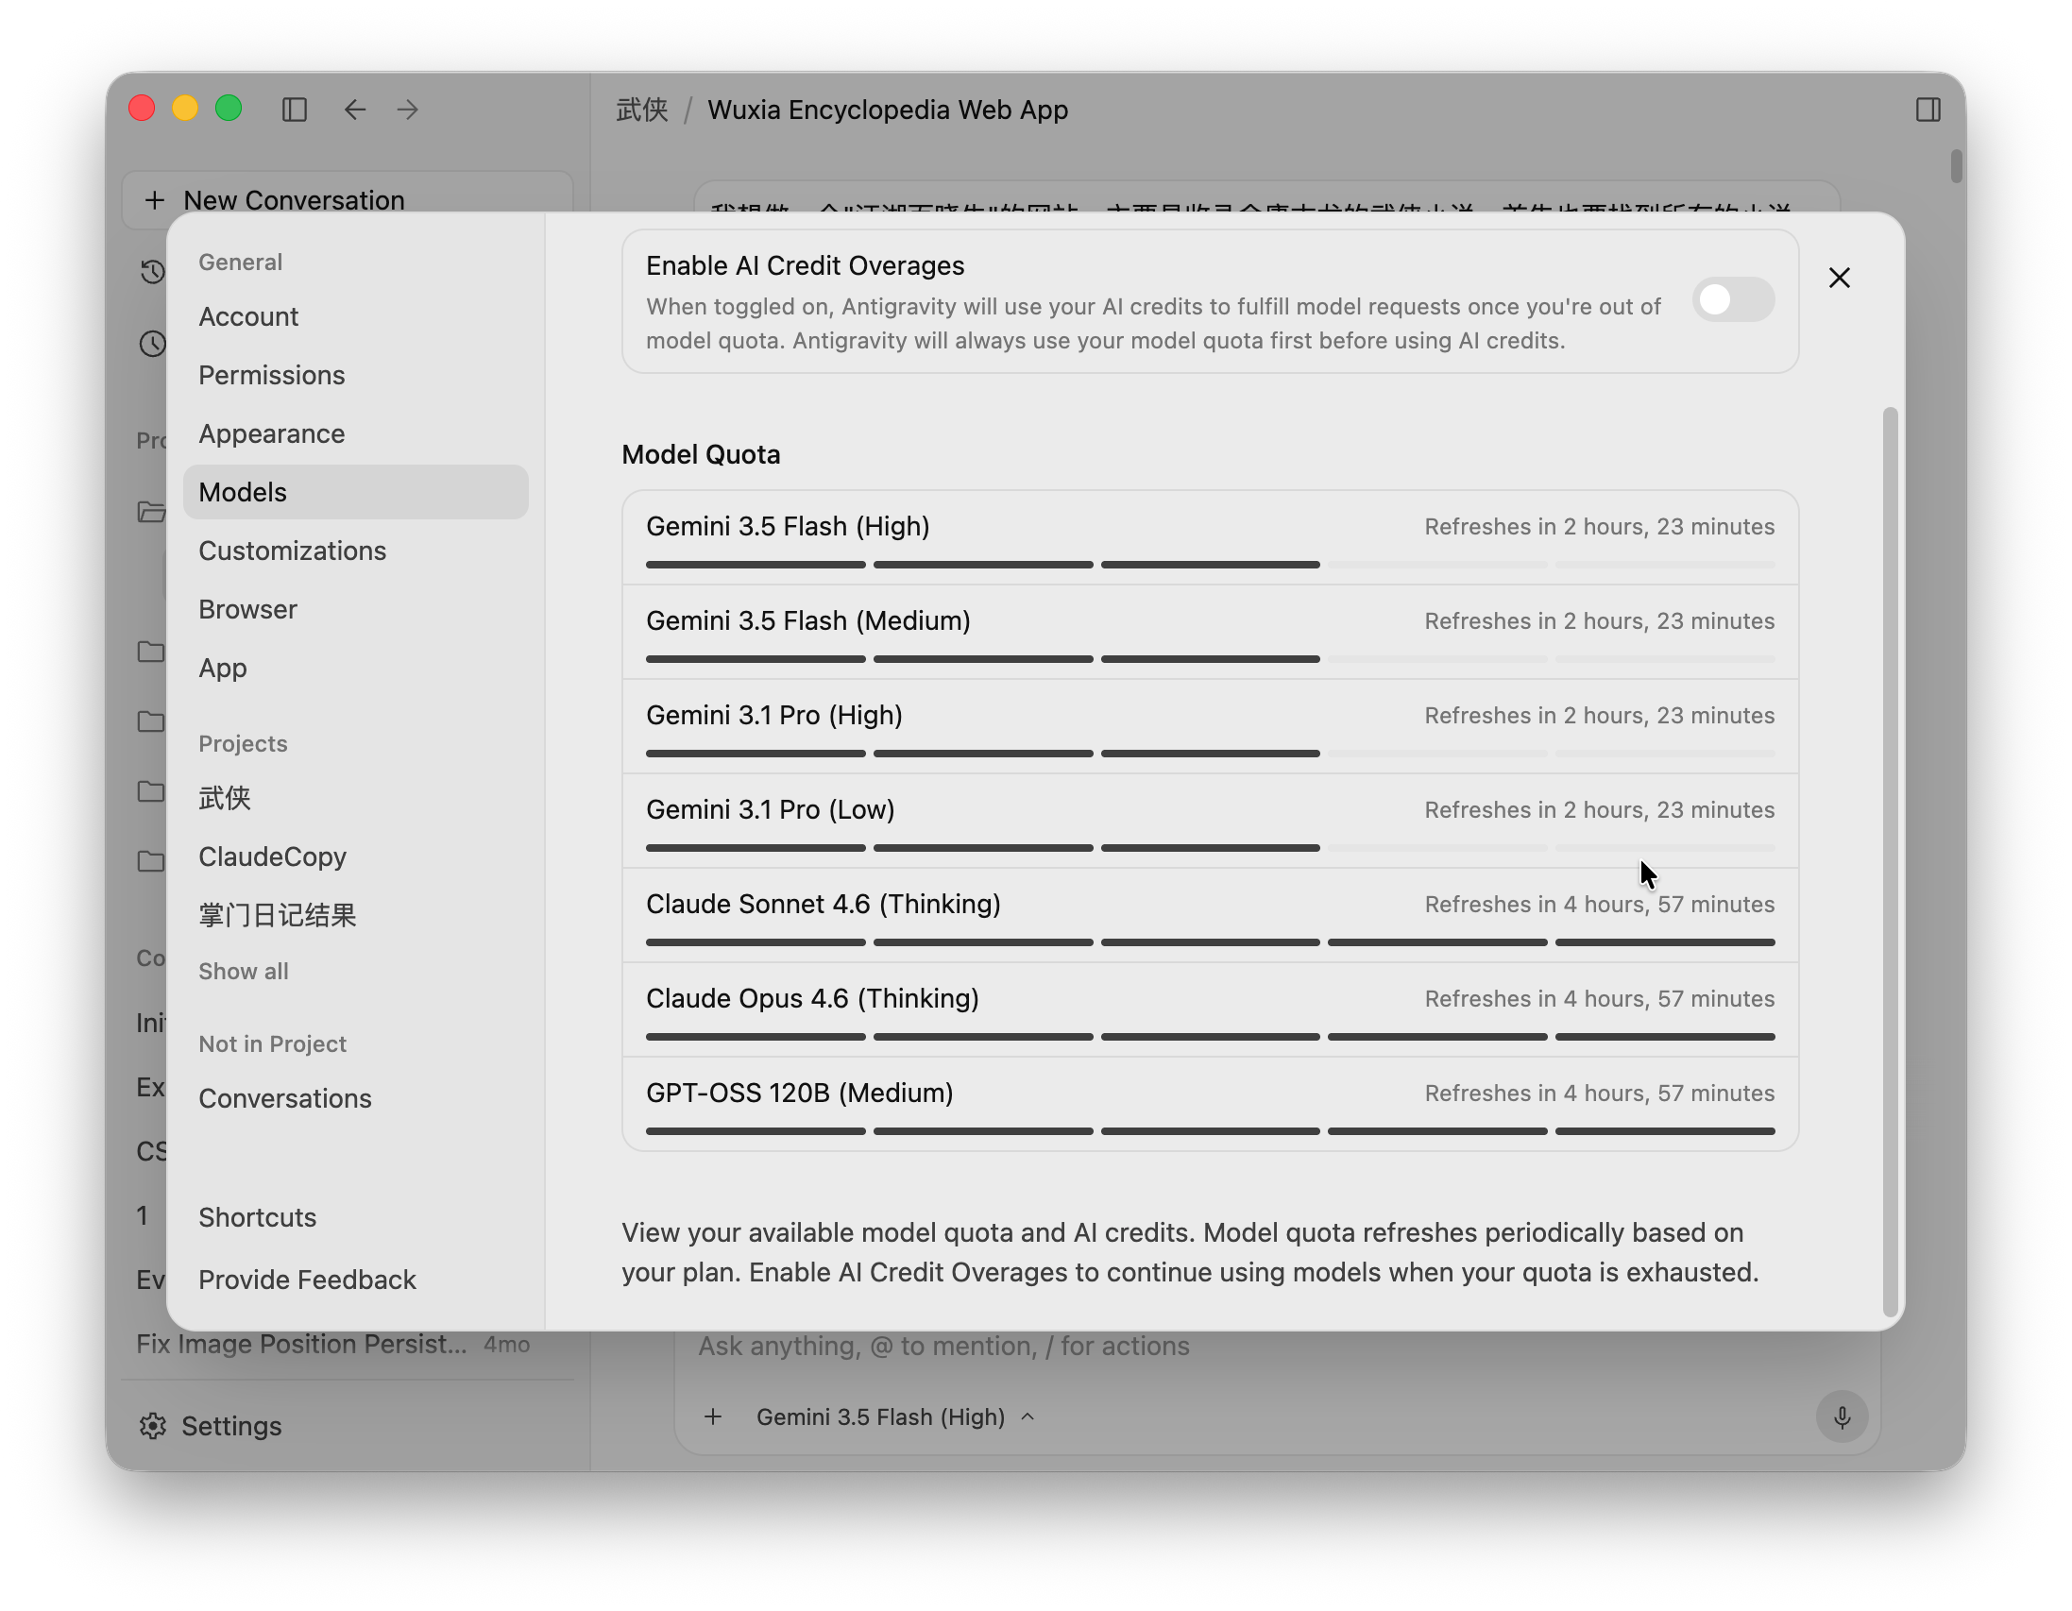Toggle the right side panel icon
2072x1611 pixels.
(1928, 110)
